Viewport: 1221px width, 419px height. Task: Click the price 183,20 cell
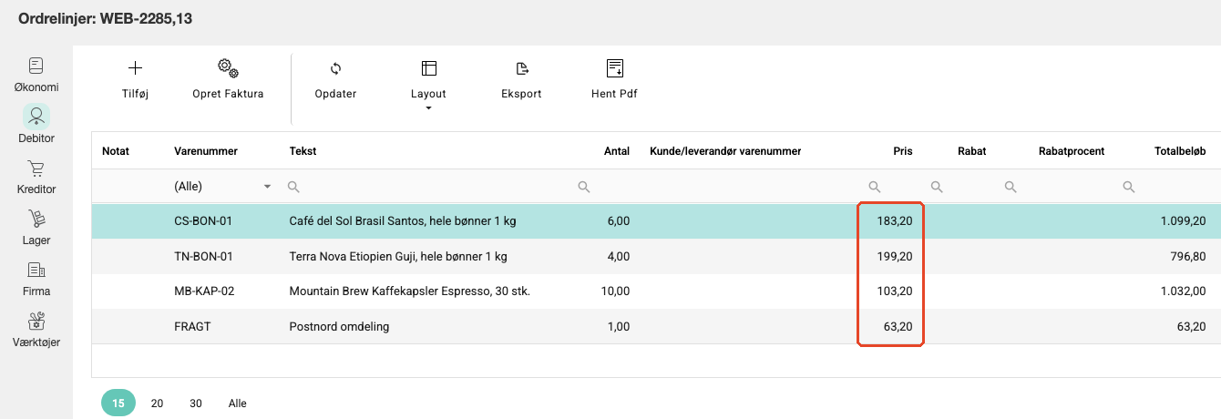click(x=895, y=221)
